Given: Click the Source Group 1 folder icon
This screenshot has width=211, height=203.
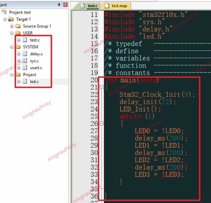Looking at the screenshot, I should click(x=18, y=26).
